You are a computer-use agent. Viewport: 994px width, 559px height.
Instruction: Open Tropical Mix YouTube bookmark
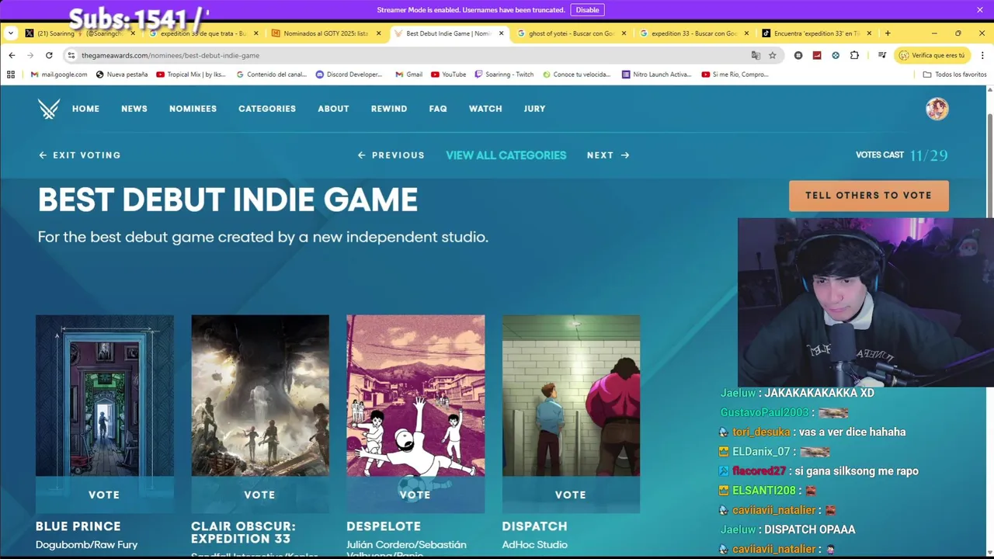191,75
